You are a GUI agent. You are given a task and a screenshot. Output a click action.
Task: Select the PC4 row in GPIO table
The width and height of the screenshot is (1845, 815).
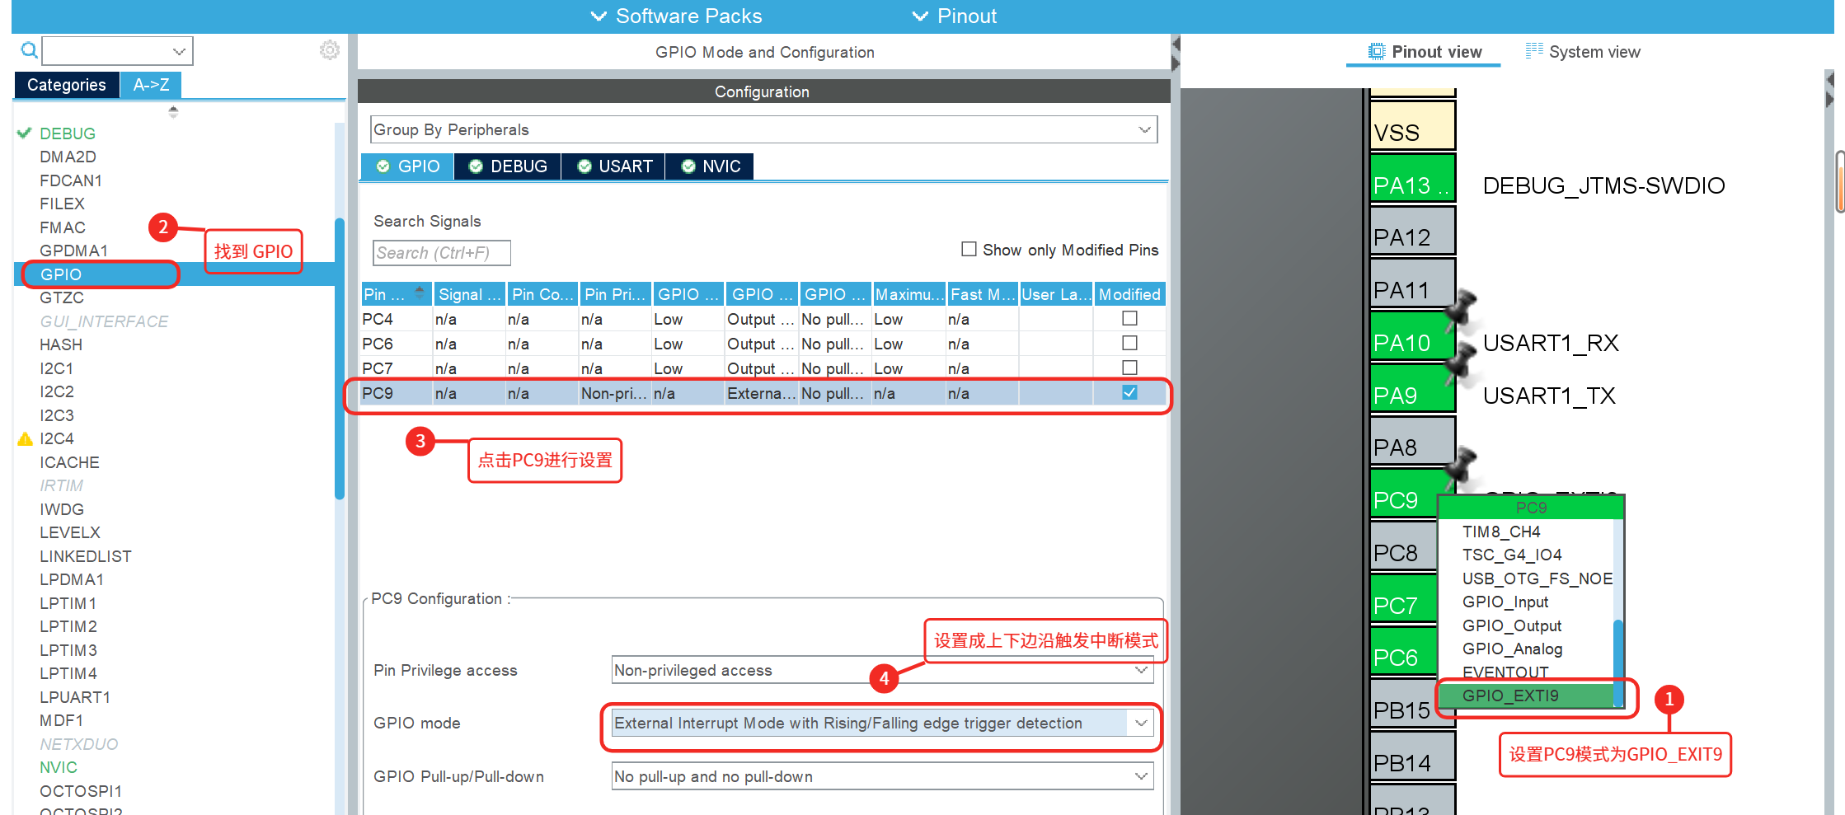pos(763,319)
